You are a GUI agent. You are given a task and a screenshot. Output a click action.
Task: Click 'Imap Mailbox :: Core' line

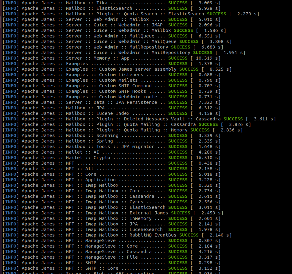tap(111, 191)
